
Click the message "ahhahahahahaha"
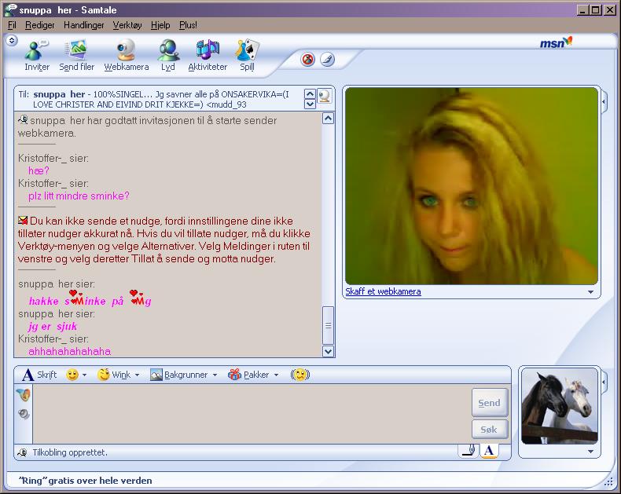[x=69, y=351]
